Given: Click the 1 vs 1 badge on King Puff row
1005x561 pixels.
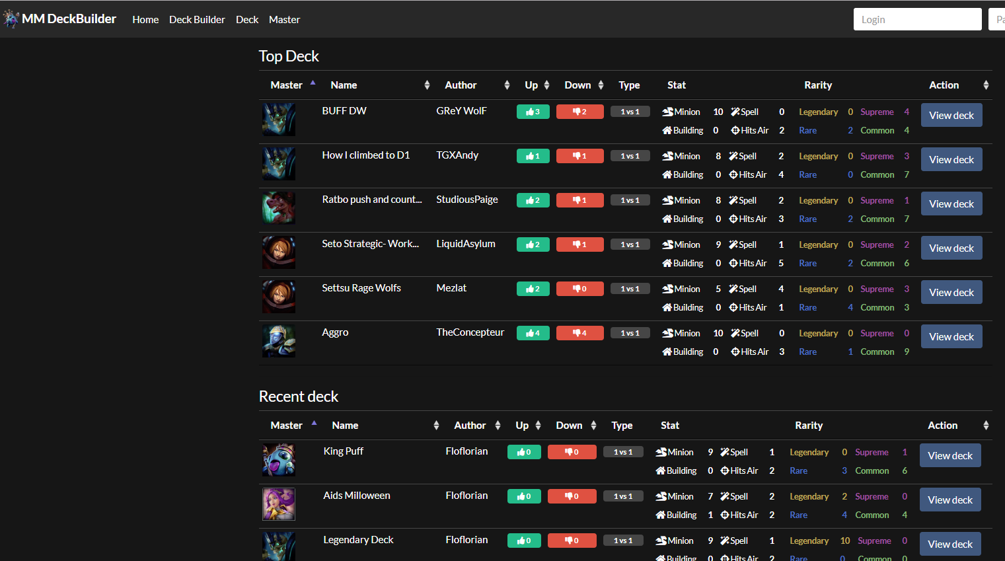Looking at the screenshot, I should [x=623, y=452].
